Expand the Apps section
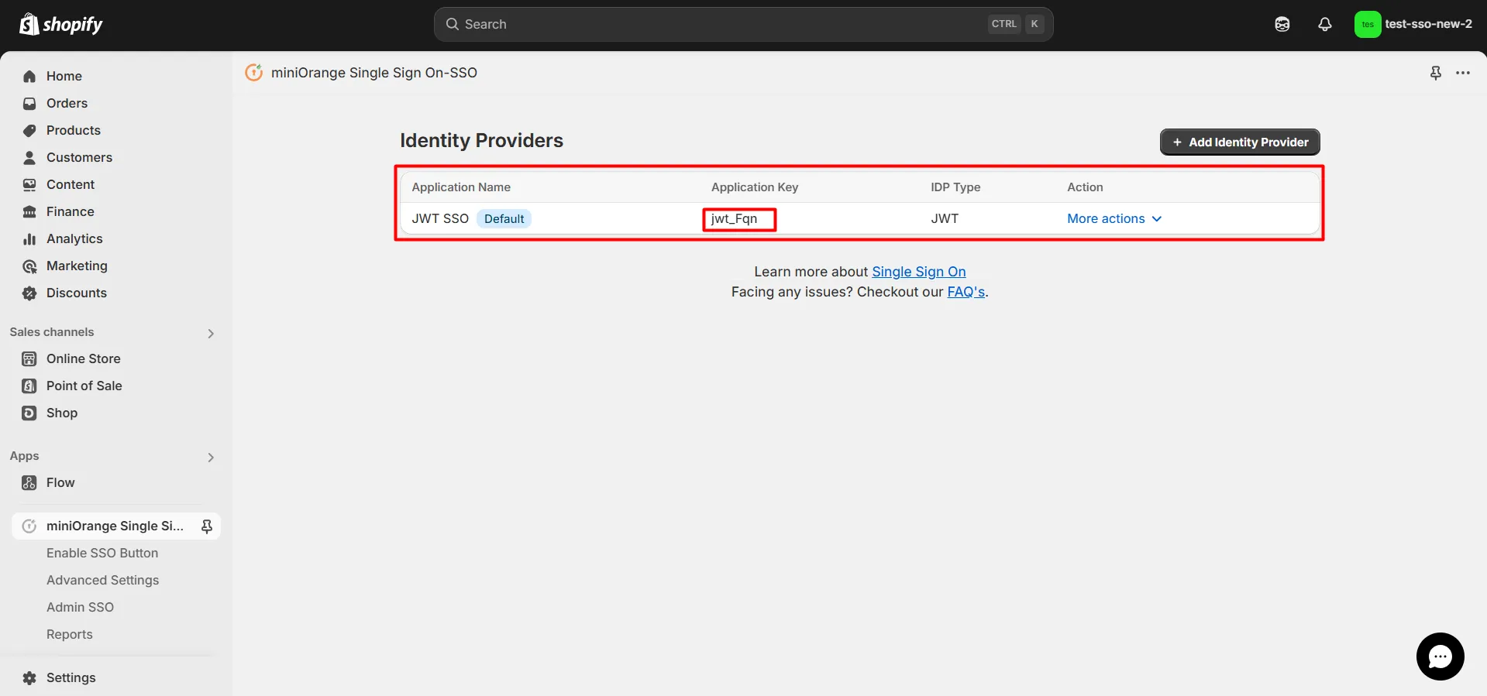 (211, 457)
